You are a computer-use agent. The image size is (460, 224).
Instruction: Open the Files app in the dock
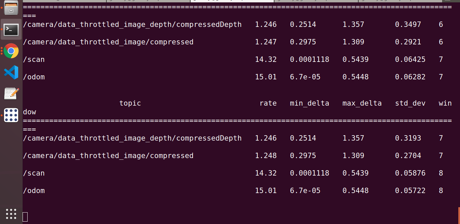[x=11, y=9]
